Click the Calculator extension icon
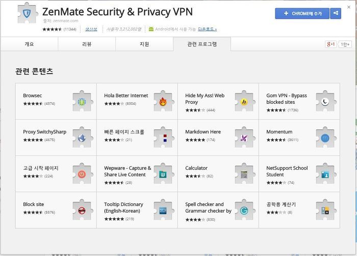Image resolution: width=357 pixels, height=256 pixels. click(244, 174)
